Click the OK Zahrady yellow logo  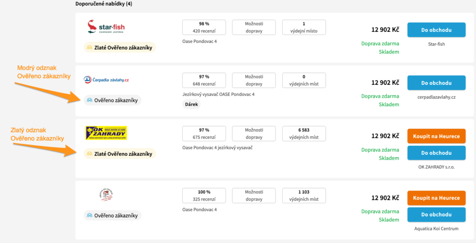point(106,133)
